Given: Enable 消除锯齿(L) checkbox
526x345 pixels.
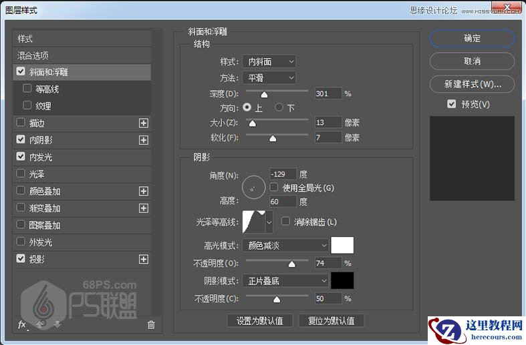Looking at the screenshot, I should click(285, 222).
